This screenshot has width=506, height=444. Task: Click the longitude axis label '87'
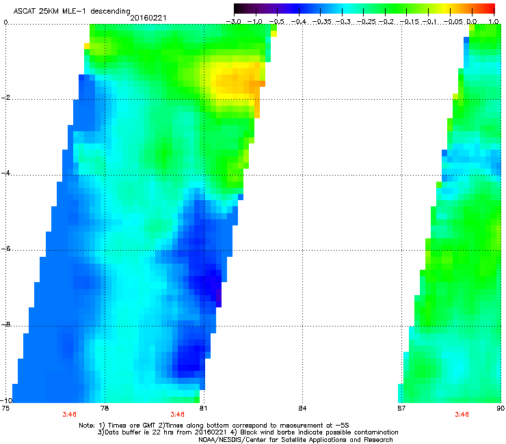[x=401, y=408]
